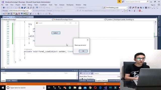Click the feedback icon beside Quick Launch
This screenshot has height=90, width=161.
(x=123, y=2)
